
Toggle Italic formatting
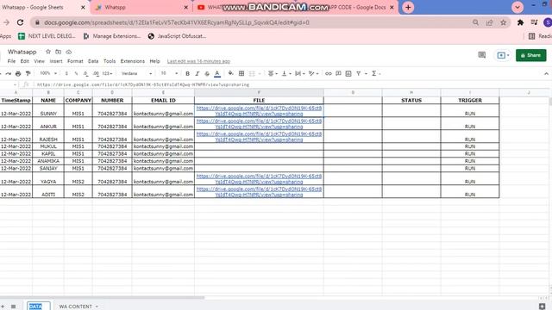point(198,73)
